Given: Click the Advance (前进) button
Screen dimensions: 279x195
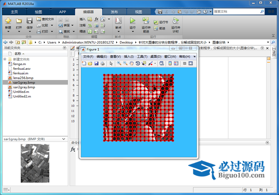Looking at the screenshot, I should point(160,28).
